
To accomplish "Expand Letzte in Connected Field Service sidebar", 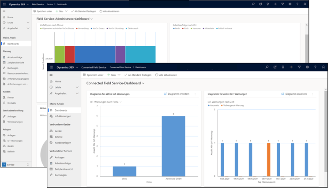I will pyautogui.click(x=77, y=87).
